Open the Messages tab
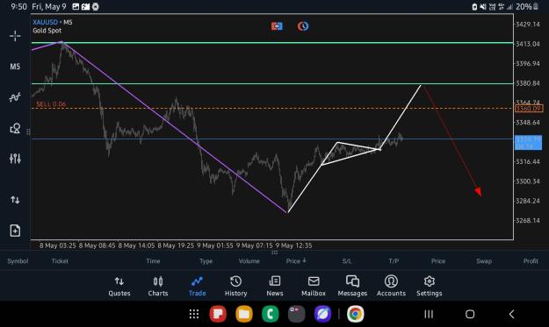The image size is (549, 327). tap(352, 287)
